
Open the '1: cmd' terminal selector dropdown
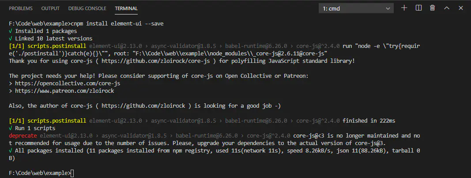pyautogui.click(x=356, y=8)
